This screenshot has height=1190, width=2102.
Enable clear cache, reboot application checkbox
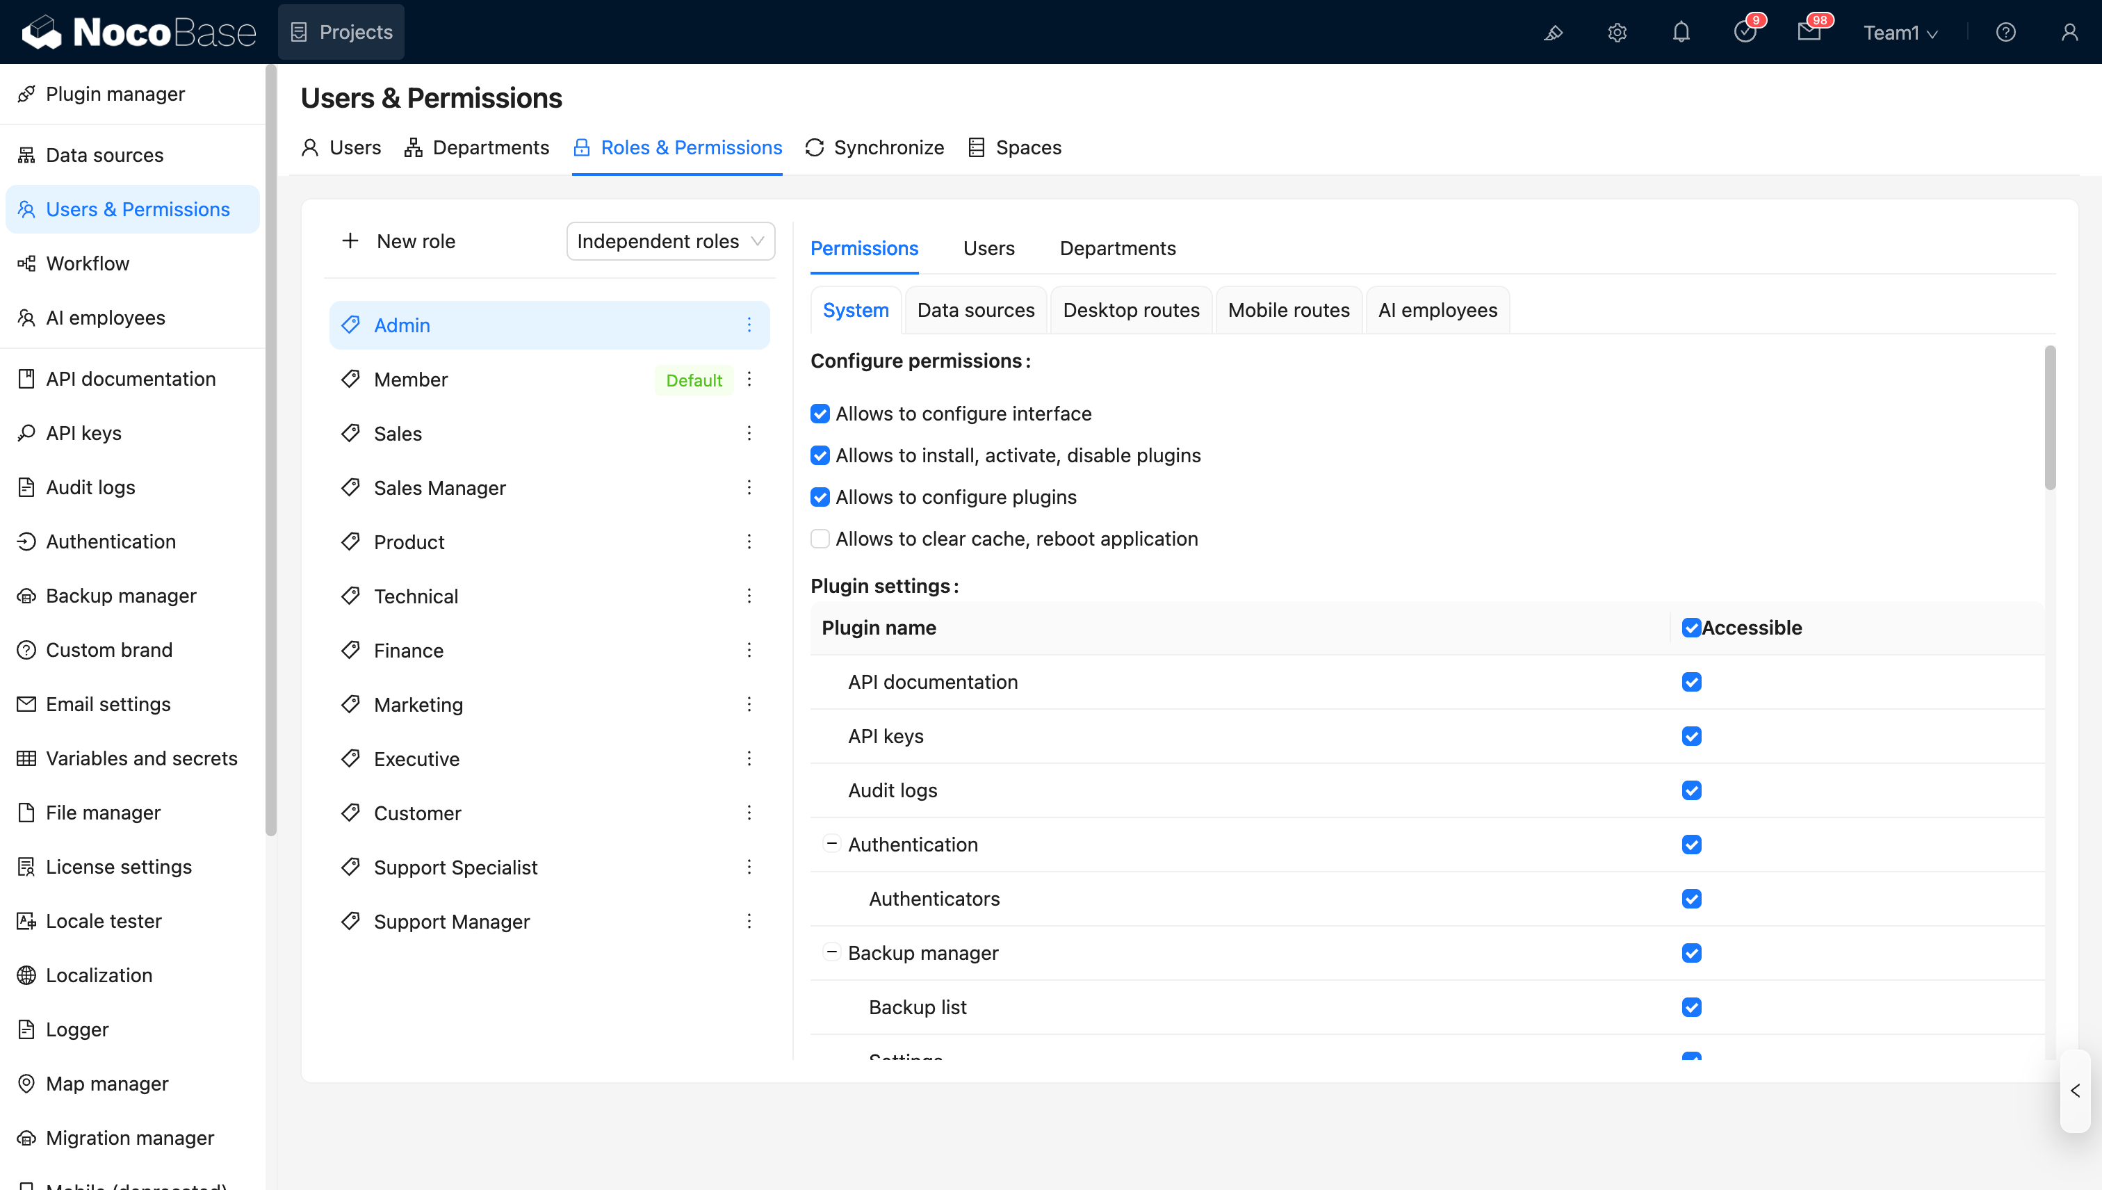pyautogui.click(x=820, y=539)
